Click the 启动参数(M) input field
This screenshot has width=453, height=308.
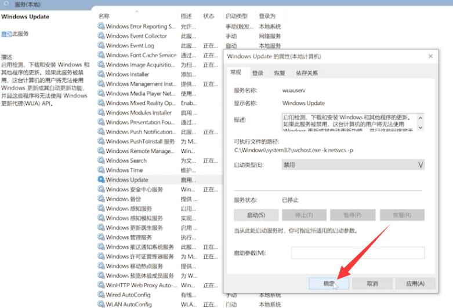pyautogui.click(x=358, y=253)
